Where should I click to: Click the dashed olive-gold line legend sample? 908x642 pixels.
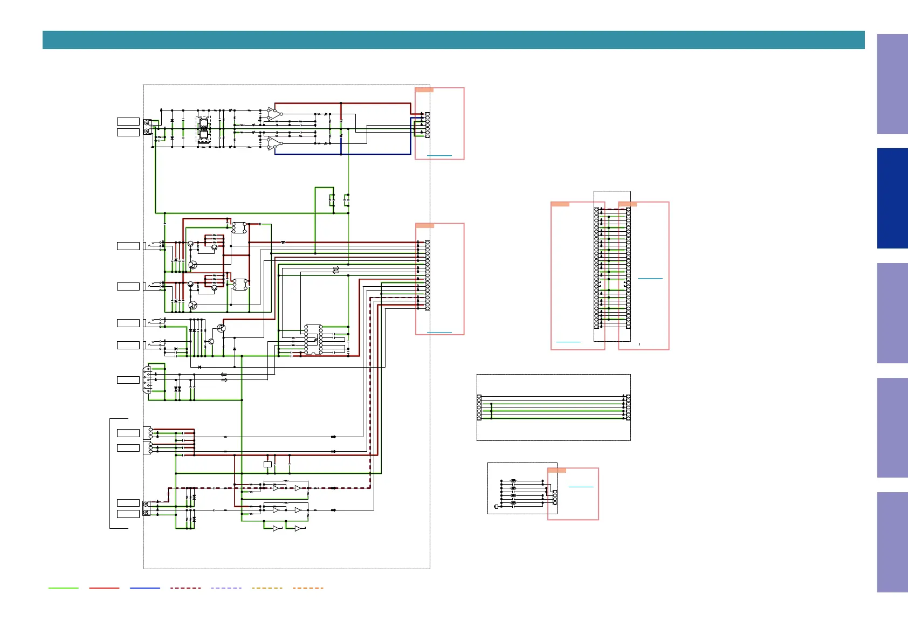pos(267,588)
